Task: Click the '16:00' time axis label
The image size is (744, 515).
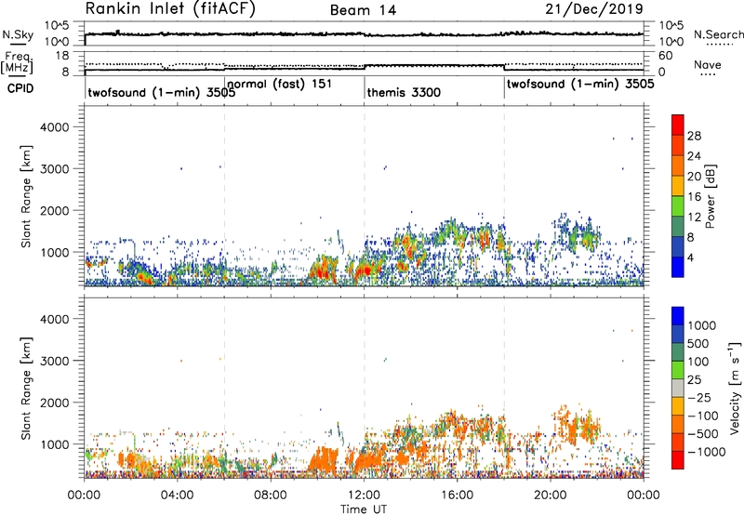Action: click(x=457, y=495)
